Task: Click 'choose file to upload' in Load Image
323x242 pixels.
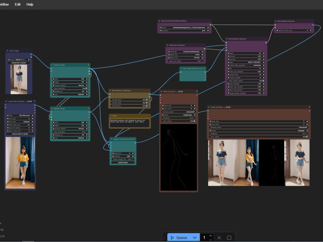Action: 19,63
